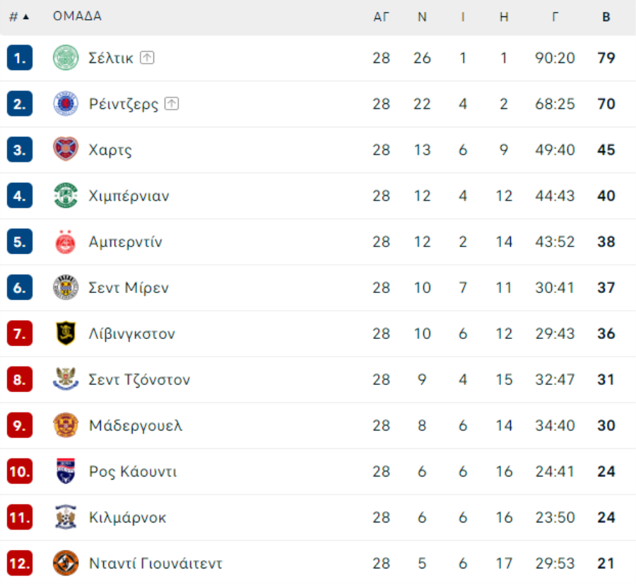Click the Κιλμάρνοκ team name
Image resolution: width=636 pixels, height=584 pixels.
tap(128, 518)
